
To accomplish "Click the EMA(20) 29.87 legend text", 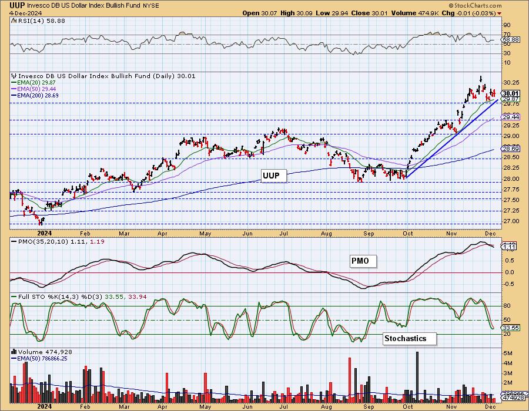I will [x=36, y=83].
